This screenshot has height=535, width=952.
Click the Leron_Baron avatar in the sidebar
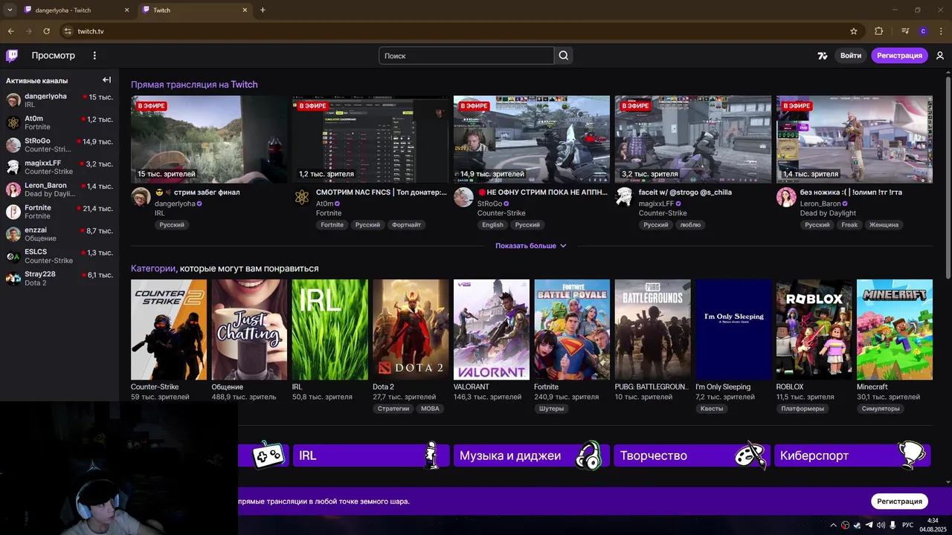[x=13, y=189]
